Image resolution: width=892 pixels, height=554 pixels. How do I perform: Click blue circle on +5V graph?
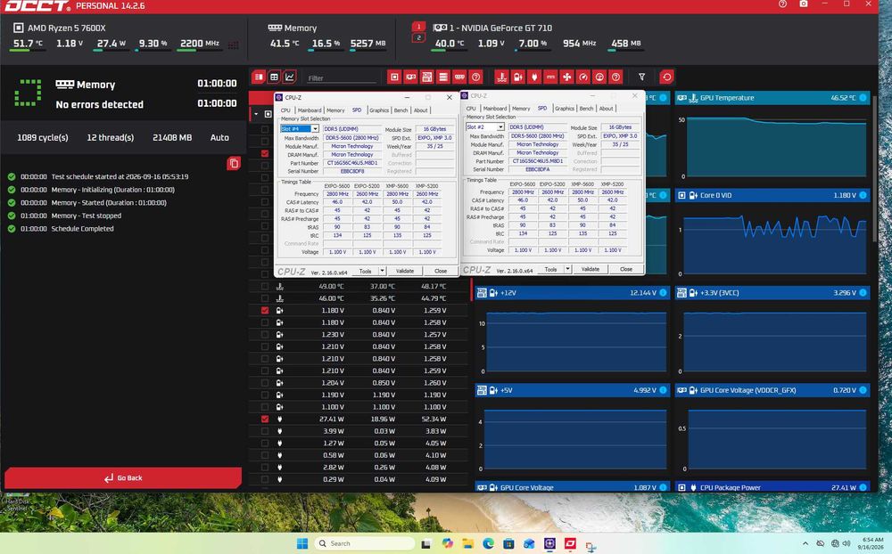point(663,390)
